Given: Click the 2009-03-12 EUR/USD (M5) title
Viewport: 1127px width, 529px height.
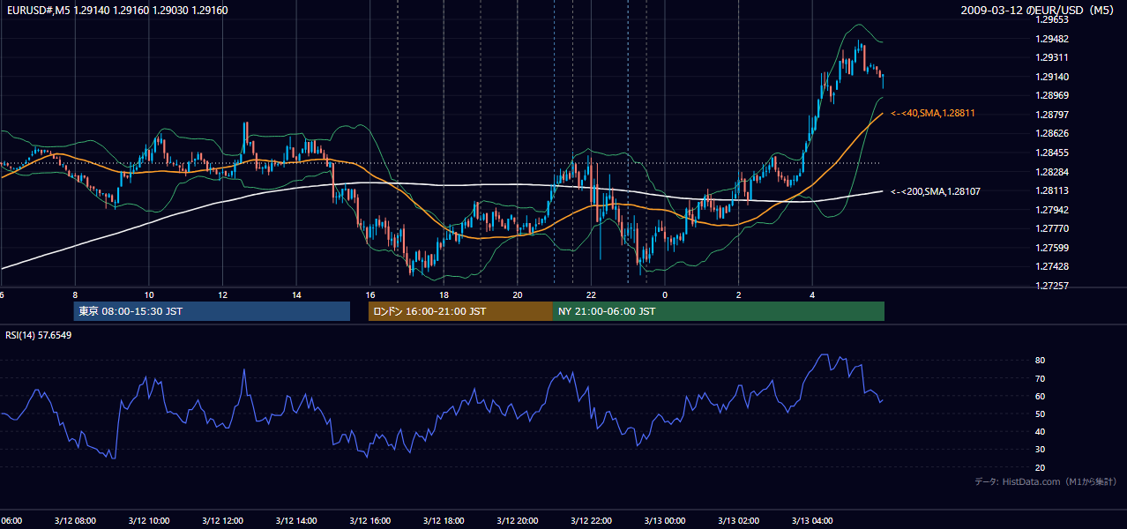Looking at the screenshot, I should point(1037,10).
